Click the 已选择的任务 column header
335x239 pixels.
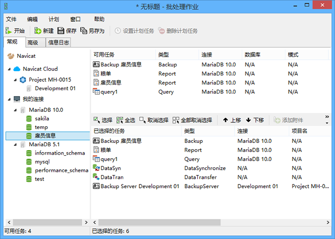click(x=136, y=131)
